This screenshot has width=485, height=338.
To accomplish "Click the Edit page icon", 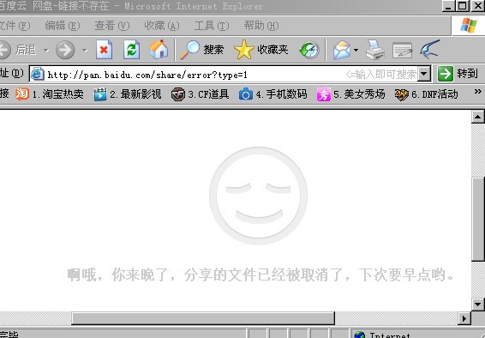I will click(x=402, y=50).
